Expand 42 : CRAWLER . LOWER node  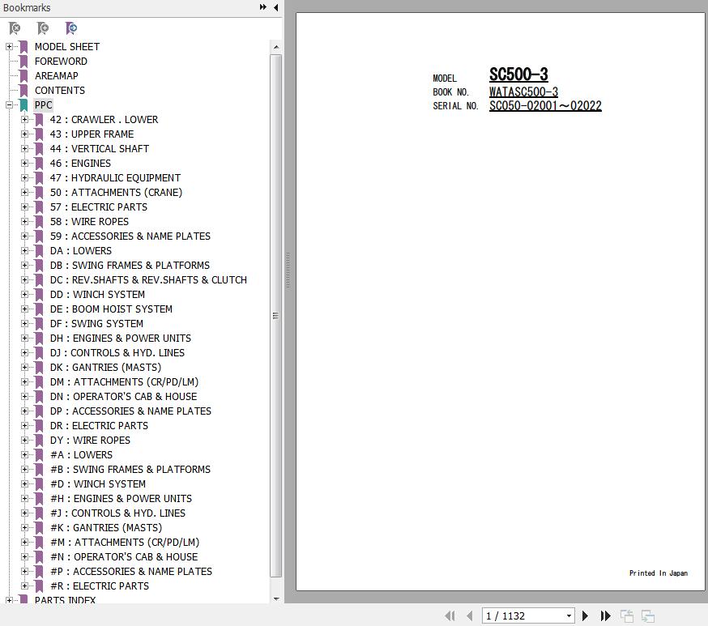[24, 120]
